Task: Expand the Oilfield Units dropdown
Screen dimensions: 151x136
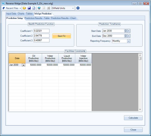Action: 73,8
